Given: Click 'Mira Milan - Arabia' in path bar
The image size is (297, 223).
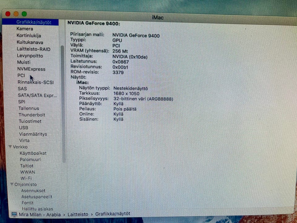Looking at the screenshot, I should 40,214.
